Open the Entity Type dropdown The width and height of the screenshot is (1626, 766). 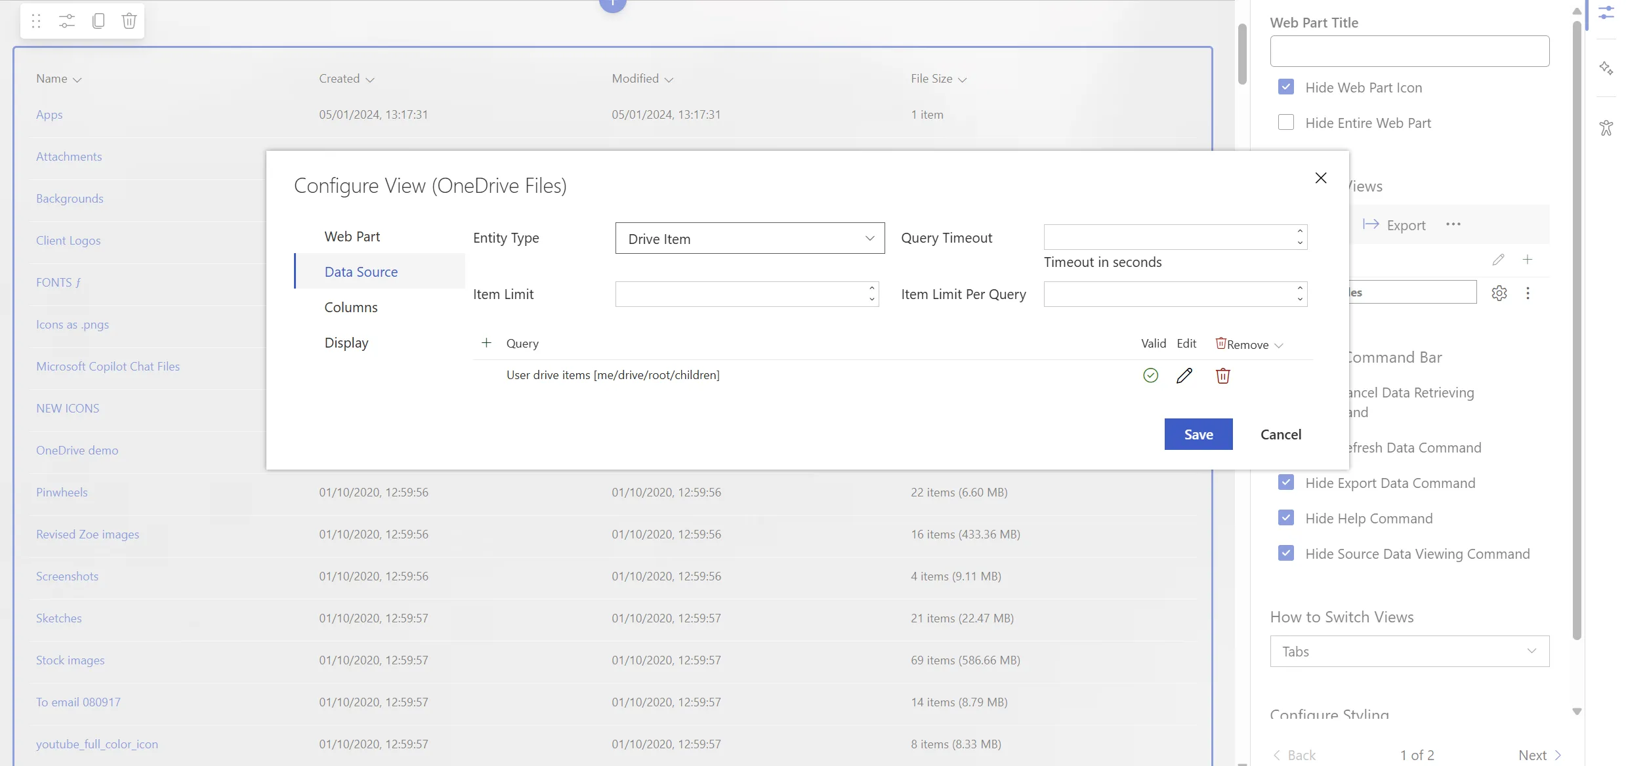point(749,238)
